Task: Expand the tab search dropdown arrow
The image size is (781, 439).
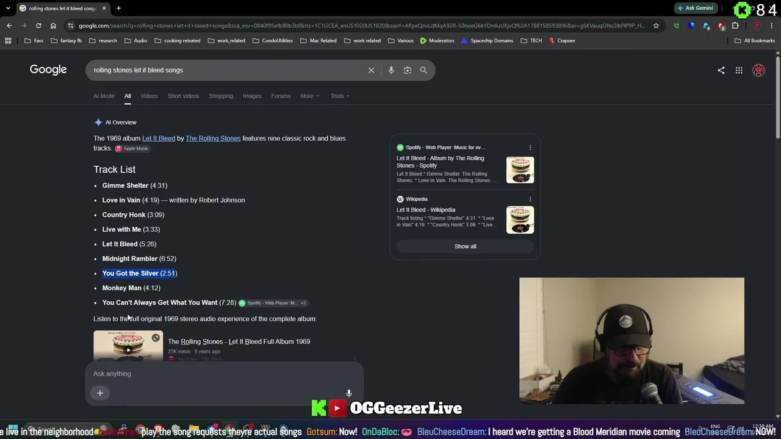Action: point(9,9)
